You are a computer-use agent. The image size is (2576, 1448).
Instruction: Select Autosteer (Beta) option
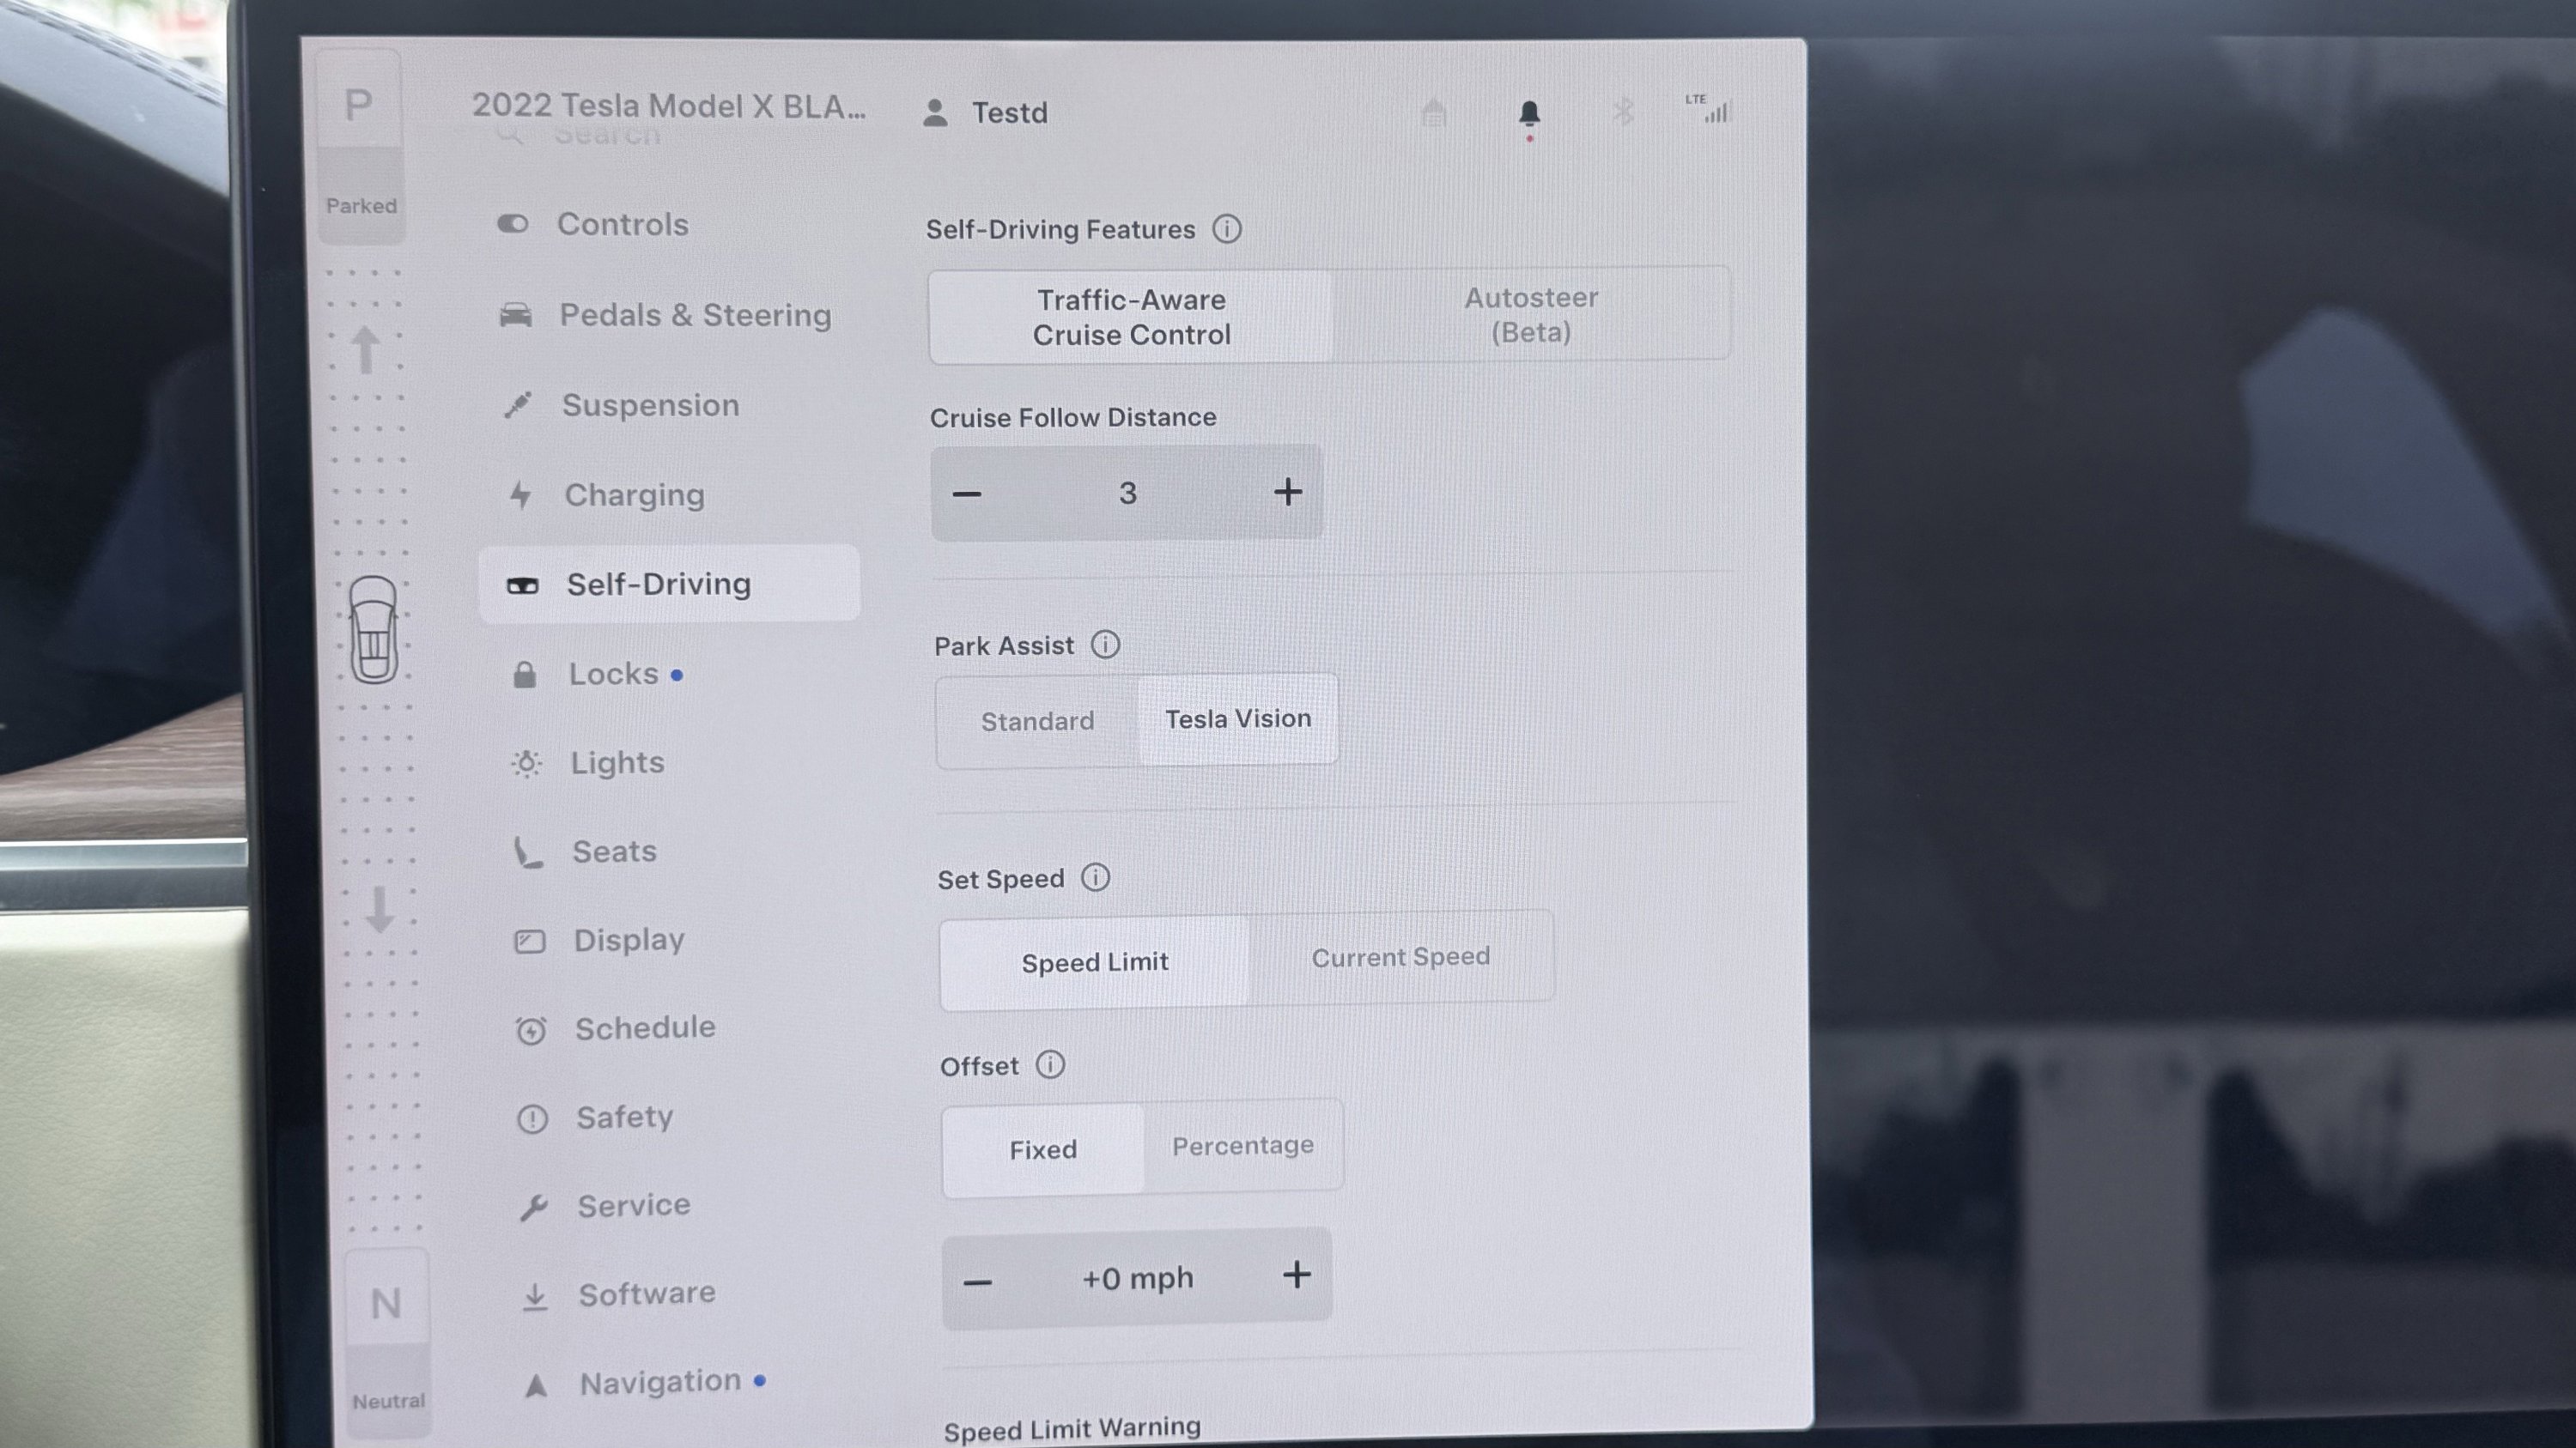coord(1530,314)
